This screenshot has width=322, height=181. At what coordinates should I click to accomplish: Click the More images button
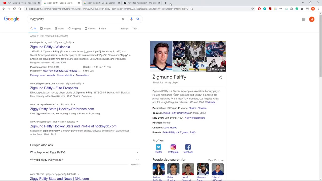click(216, 69)
